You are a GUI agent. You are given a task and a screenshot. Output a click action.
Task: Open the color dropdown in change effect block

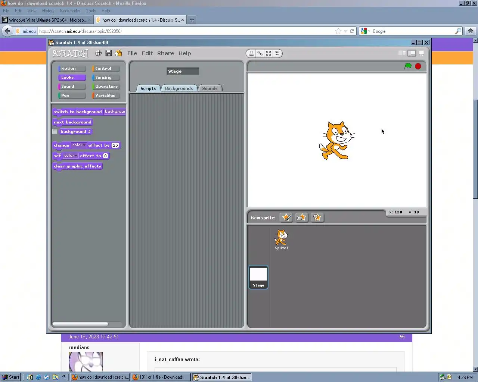coord(79,145)
